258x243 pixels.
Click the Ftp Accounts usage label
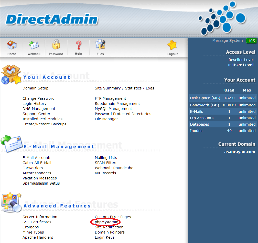202,118
